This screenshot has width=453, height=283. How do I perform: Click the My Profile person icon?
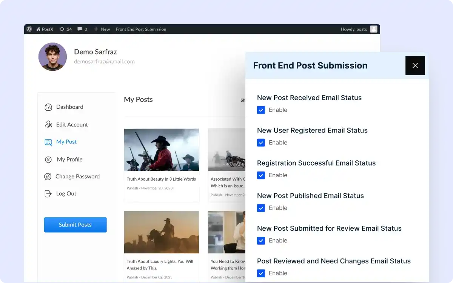click(x=48, y=160)
